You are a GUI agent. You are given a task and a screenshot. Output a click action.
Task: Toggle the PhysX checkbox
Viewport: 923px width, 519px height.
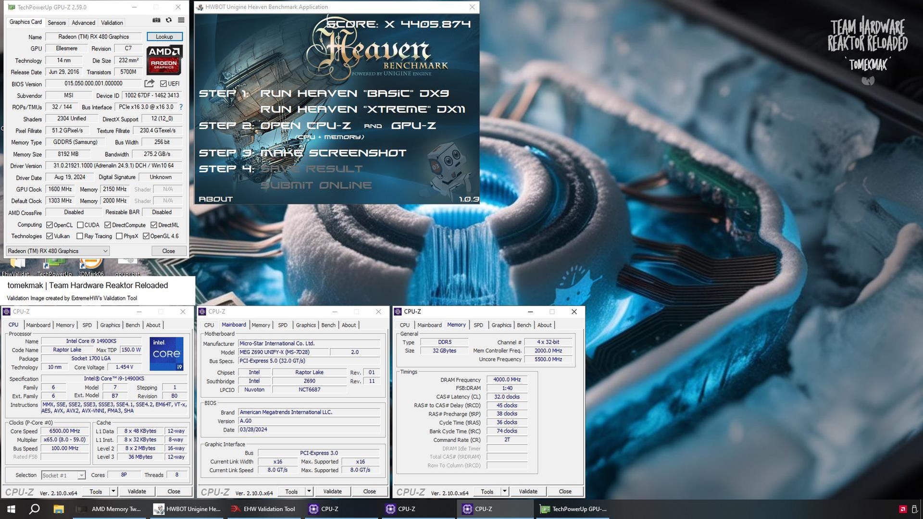119,236
